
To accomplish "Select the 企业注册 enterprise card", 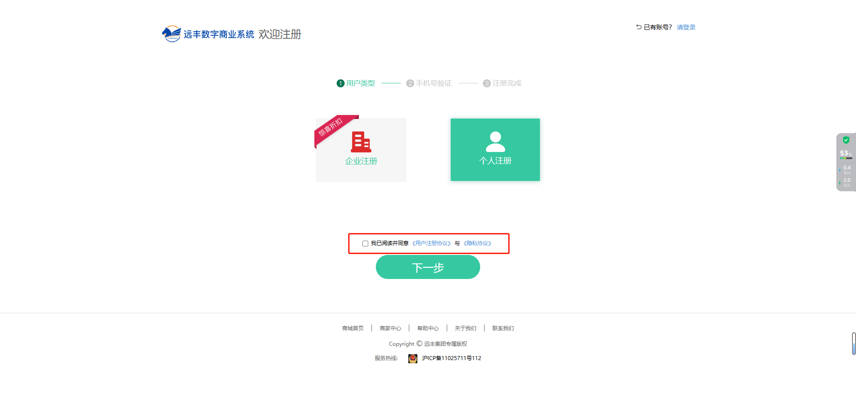I will point(361,150).
